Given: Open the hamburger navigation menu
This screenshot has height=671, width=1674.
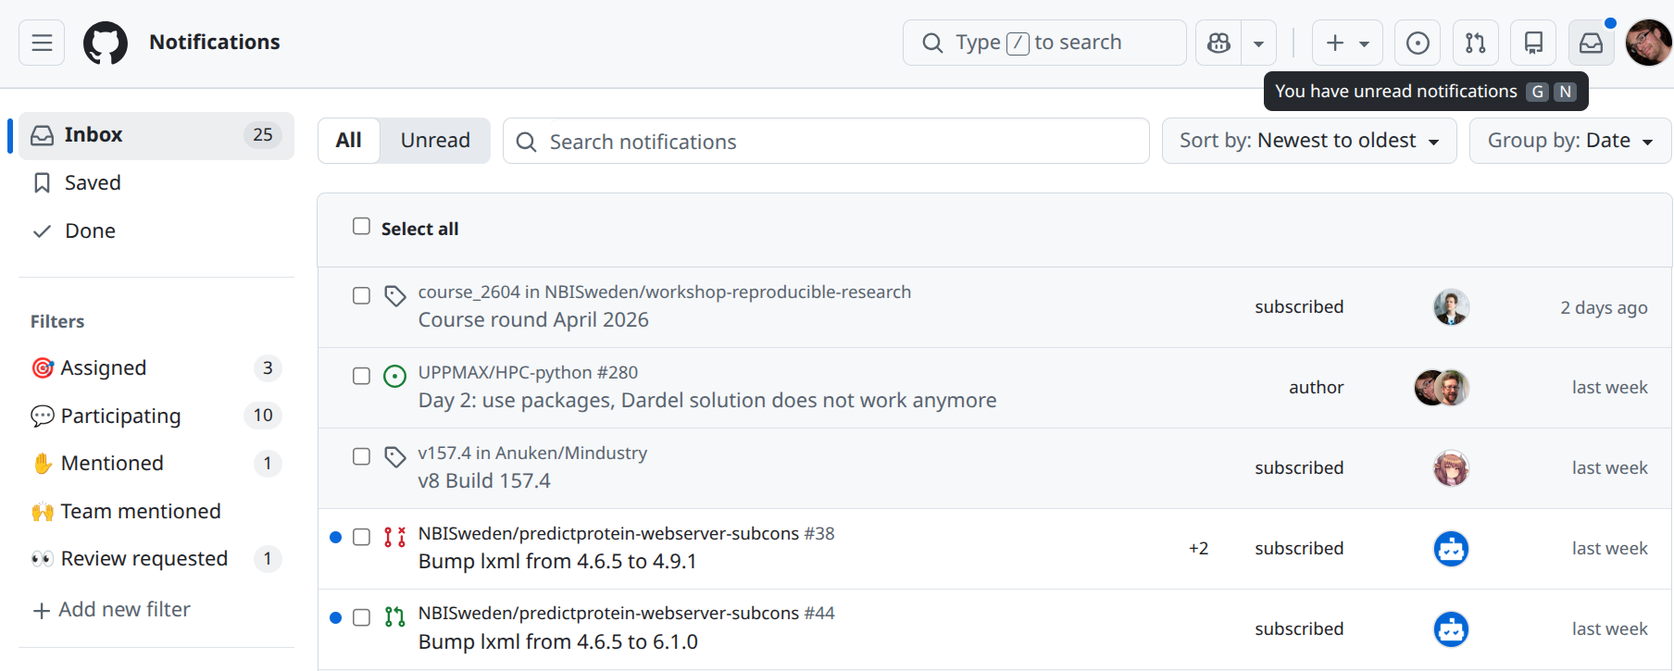Looking at the screenshot, I should 42,43.
